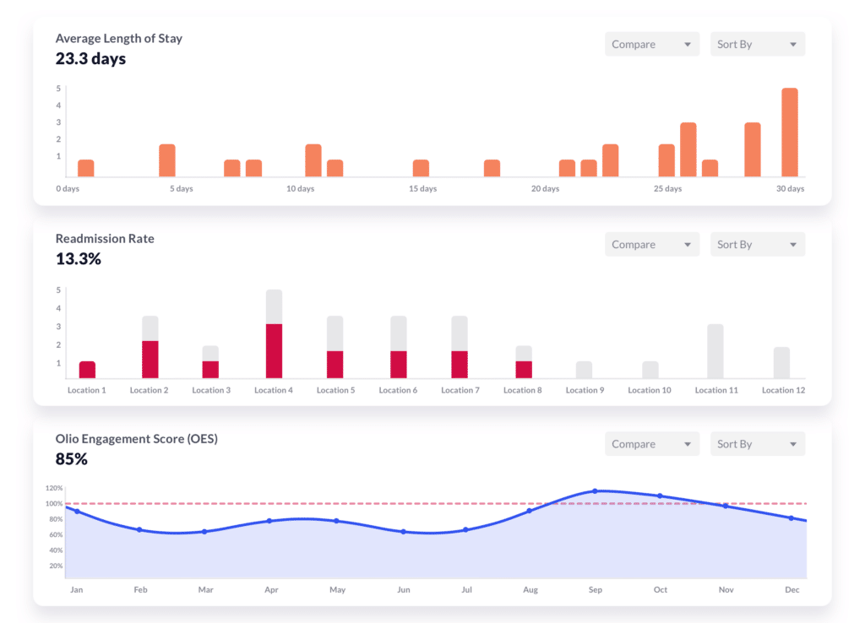
Task: Open Compare dropdown in Average Length of Stay
Action: click(x=652, y=44)
